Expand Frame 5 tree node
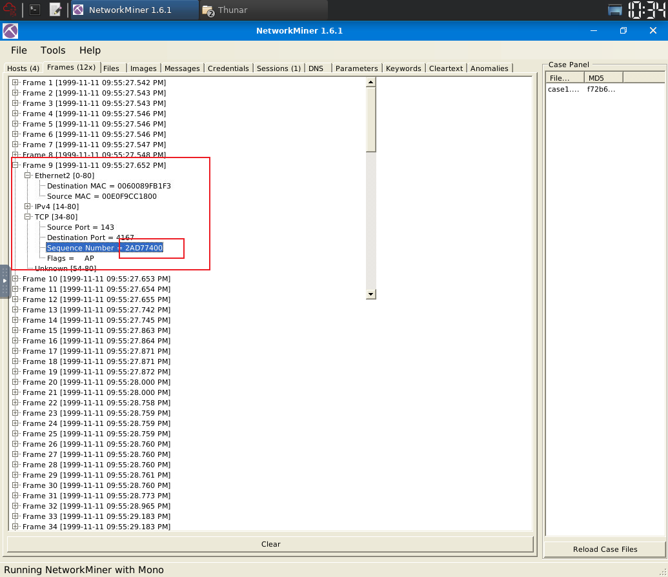668x577 pixels. [x=15, y=123]
